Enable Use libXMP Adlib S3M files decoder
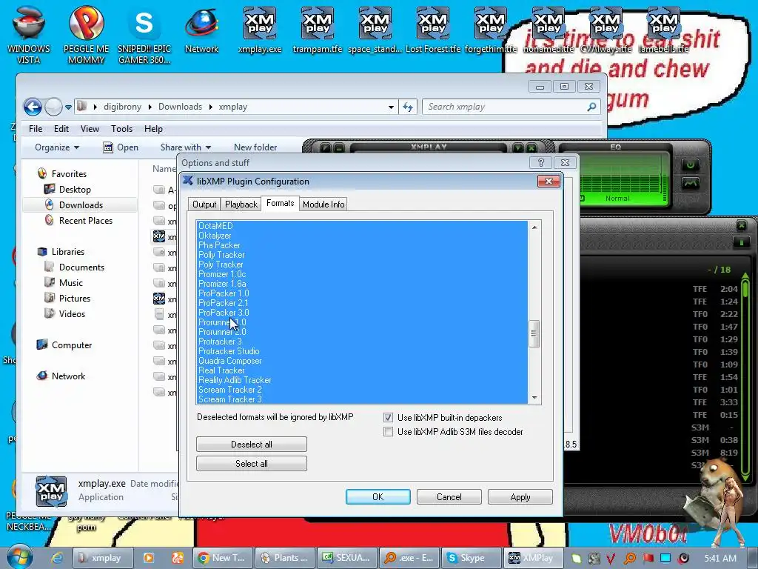Image resolution: width=758 pixels, height=569 pixels. point(388,432)
